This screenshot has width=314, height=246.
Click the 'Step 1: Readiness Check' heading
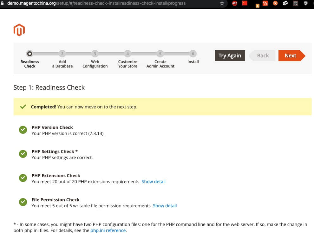click(49, 87)
